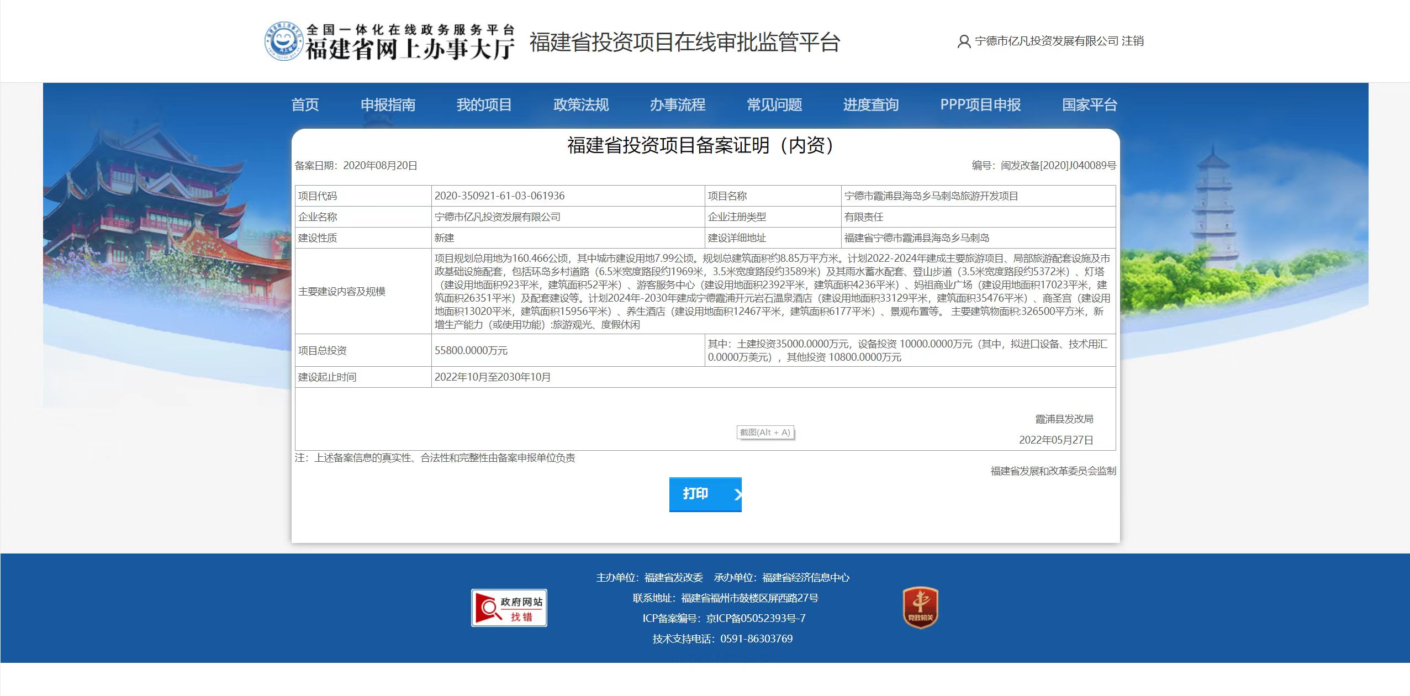Select 我的项目 in navigation bar
The width and height of the screenshot is (1410, 696).
point(484,105)
